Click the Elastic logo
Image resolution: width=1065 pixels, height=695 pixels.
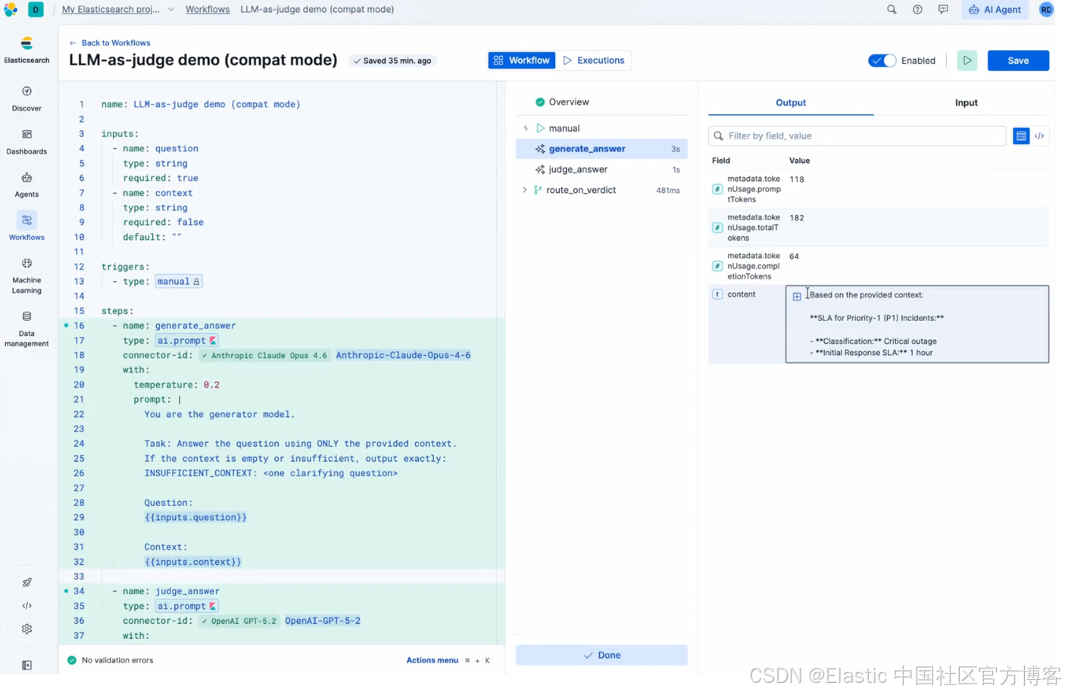click(11, 10)
